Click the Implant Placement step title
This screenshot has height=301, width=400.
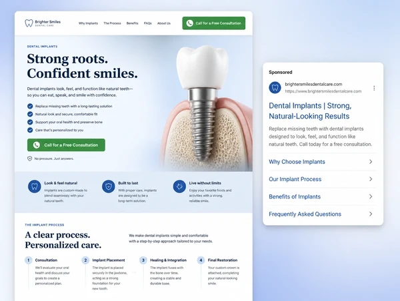[x=109, y=260]
